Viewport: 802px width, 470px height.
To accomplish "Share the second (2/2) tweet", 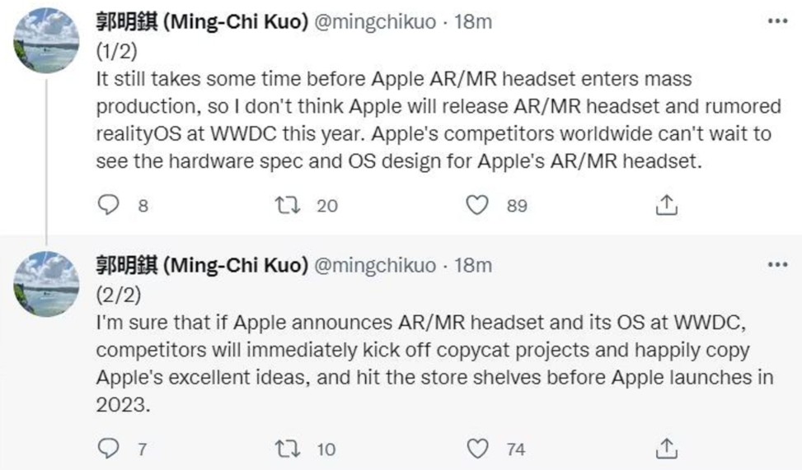I will point(666,449).
